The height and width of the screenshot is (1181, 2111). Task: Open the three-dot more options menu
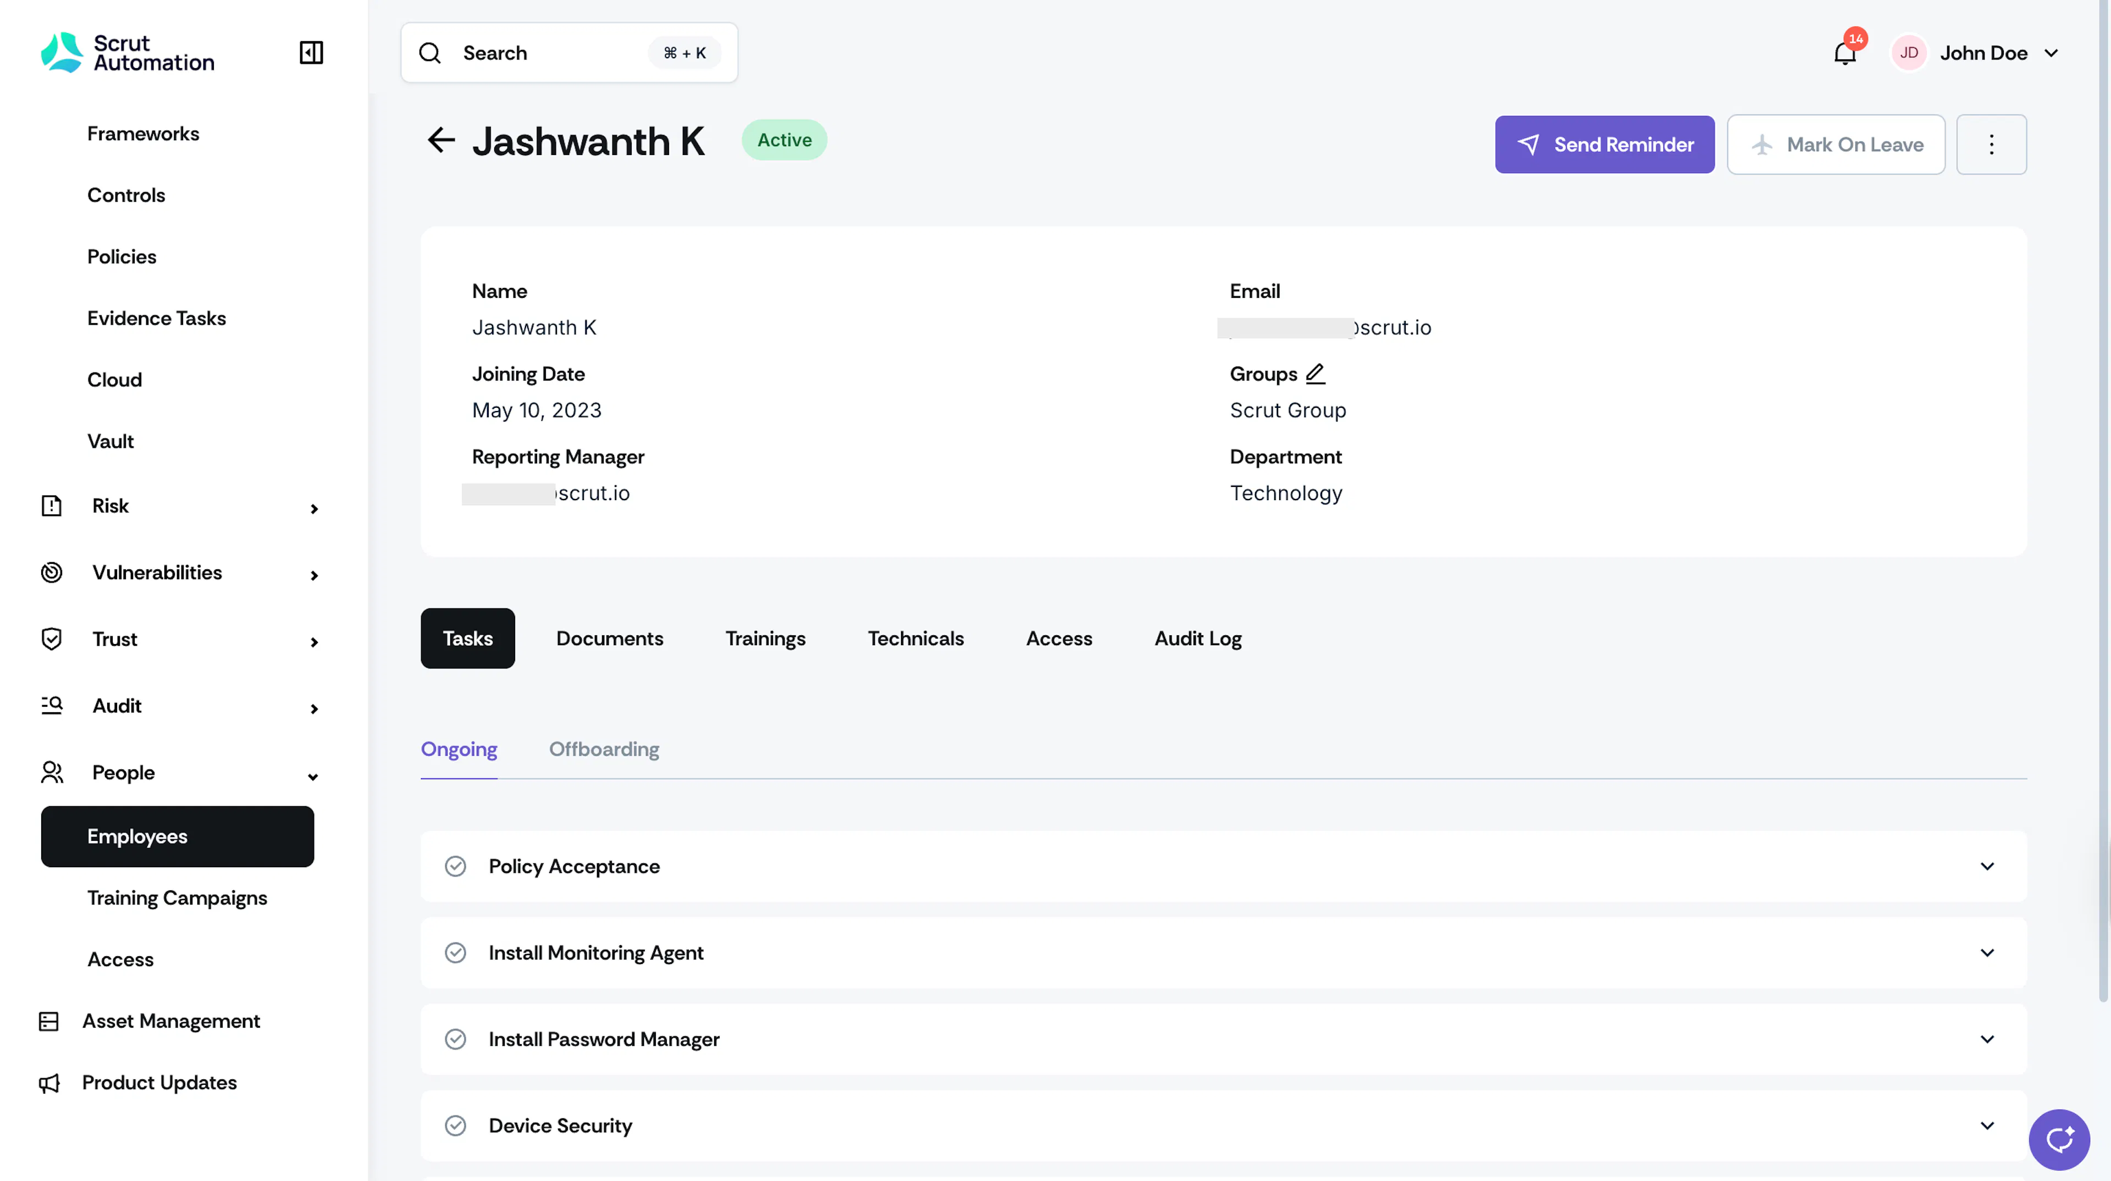(1991, 144)
